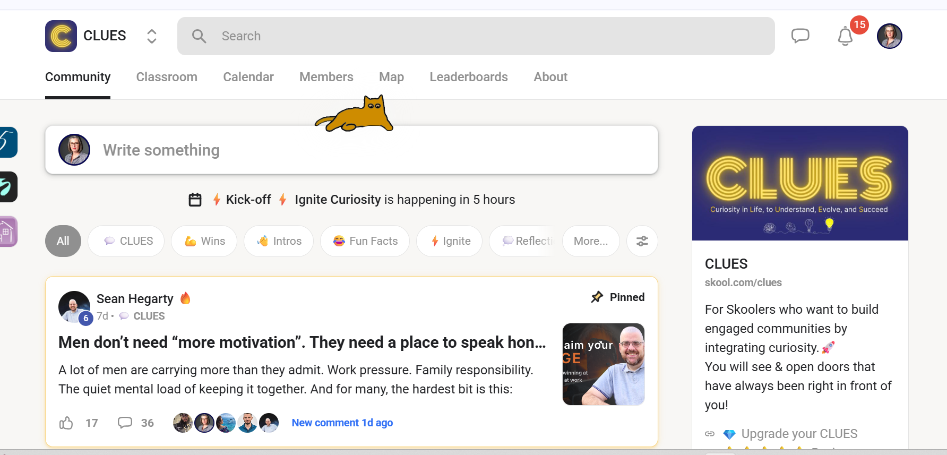Click the CLUES logo icon

pos(61,36)
